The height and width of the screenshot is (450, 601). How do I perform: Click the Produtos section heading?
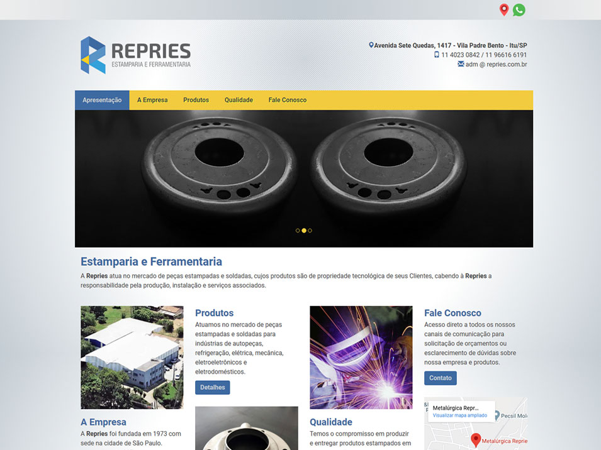point(214,312)
